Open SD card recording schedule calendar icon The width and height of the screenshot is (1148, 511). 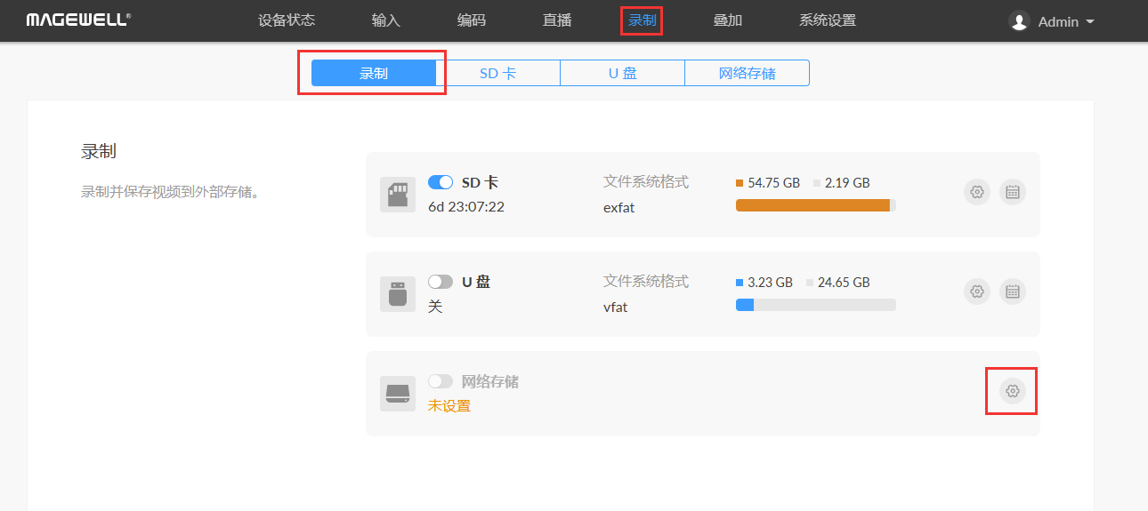point(1012,192)
